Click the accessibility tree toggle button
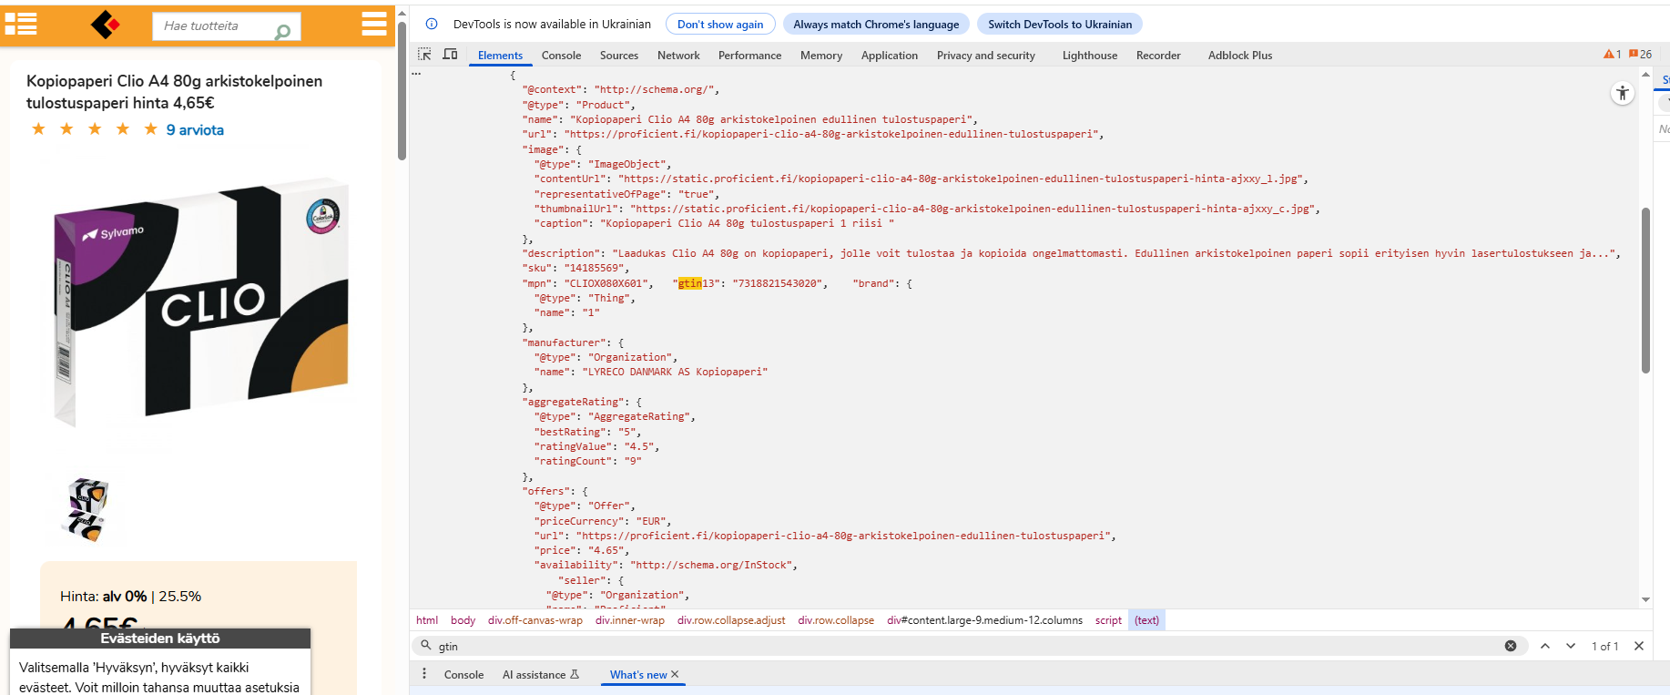The height and width of the screenshot is (695, 1670). pyautogui.click(x=1623, y=93)
